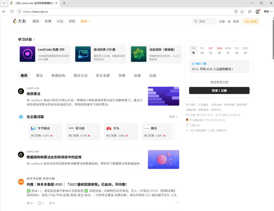Open the 题库 nav item

[36, 21]
